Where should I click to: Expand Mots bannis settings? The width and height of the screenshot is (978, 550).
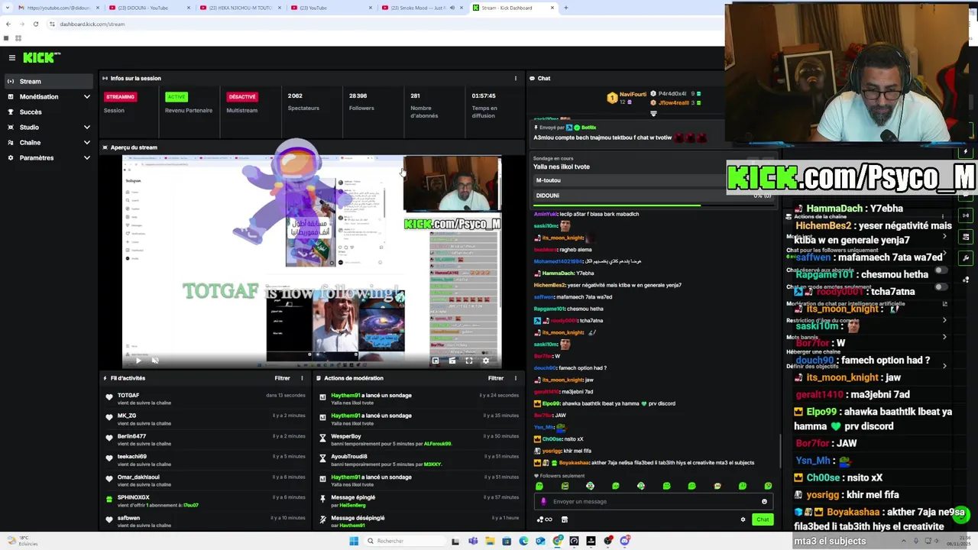pos(944,337)
